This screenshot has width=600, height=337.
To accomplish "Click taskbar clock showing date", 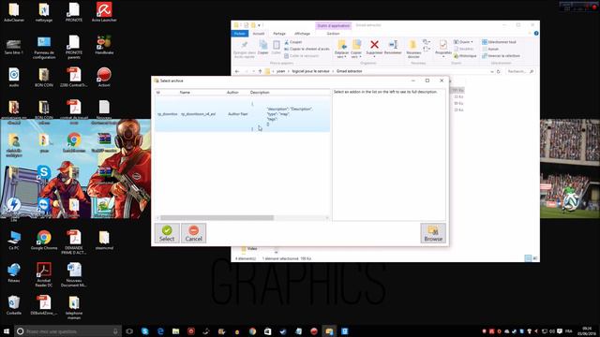I will pos(586,331).
